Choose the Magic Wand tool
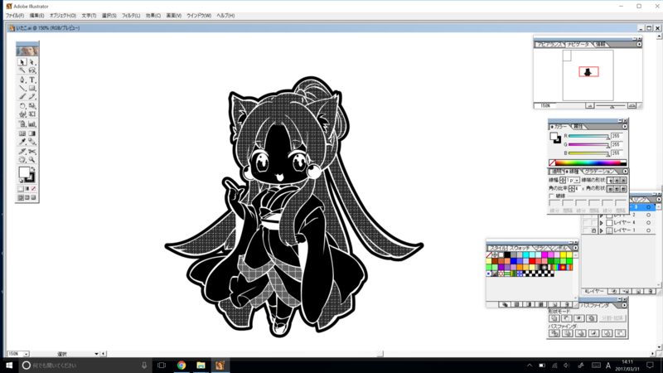The height and width of the screenshot is (373, 663). tap(22, 70)
